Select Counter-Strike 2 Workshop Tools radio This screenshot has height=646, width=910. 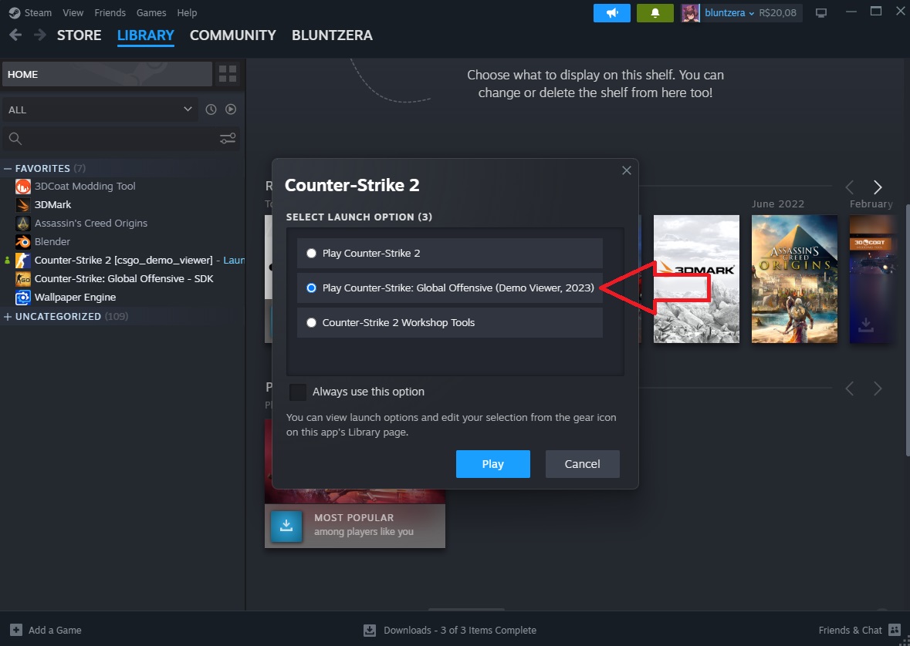(312, 323)
